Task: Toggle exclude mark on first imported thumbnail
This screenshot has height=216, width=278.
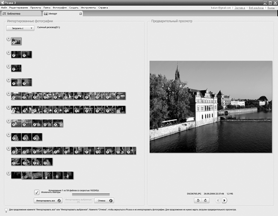Action: pos(14,43)
